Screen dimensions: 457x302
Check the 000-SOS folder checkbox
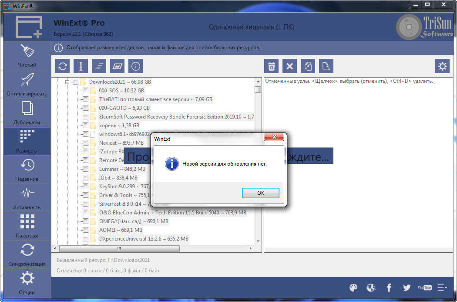coord(85,91)
